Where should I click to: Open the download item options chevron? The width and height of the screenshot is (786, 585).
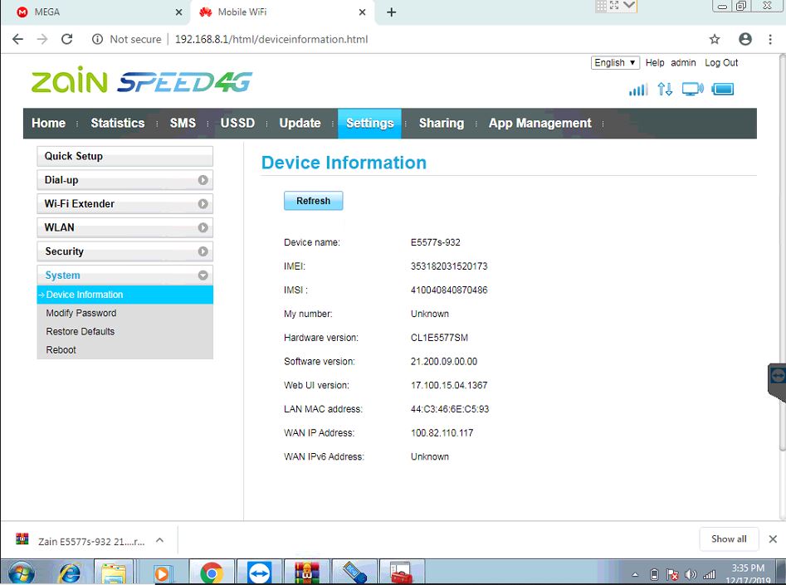tap(160, 540)
